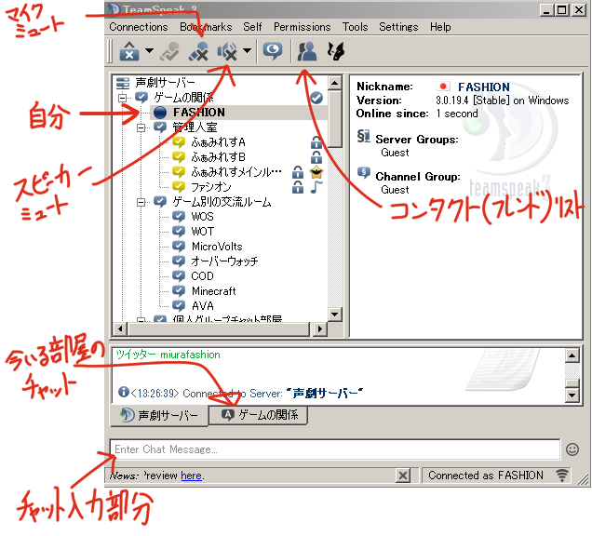Click the lock icon on ふぁみれすB row

(316, 157)
